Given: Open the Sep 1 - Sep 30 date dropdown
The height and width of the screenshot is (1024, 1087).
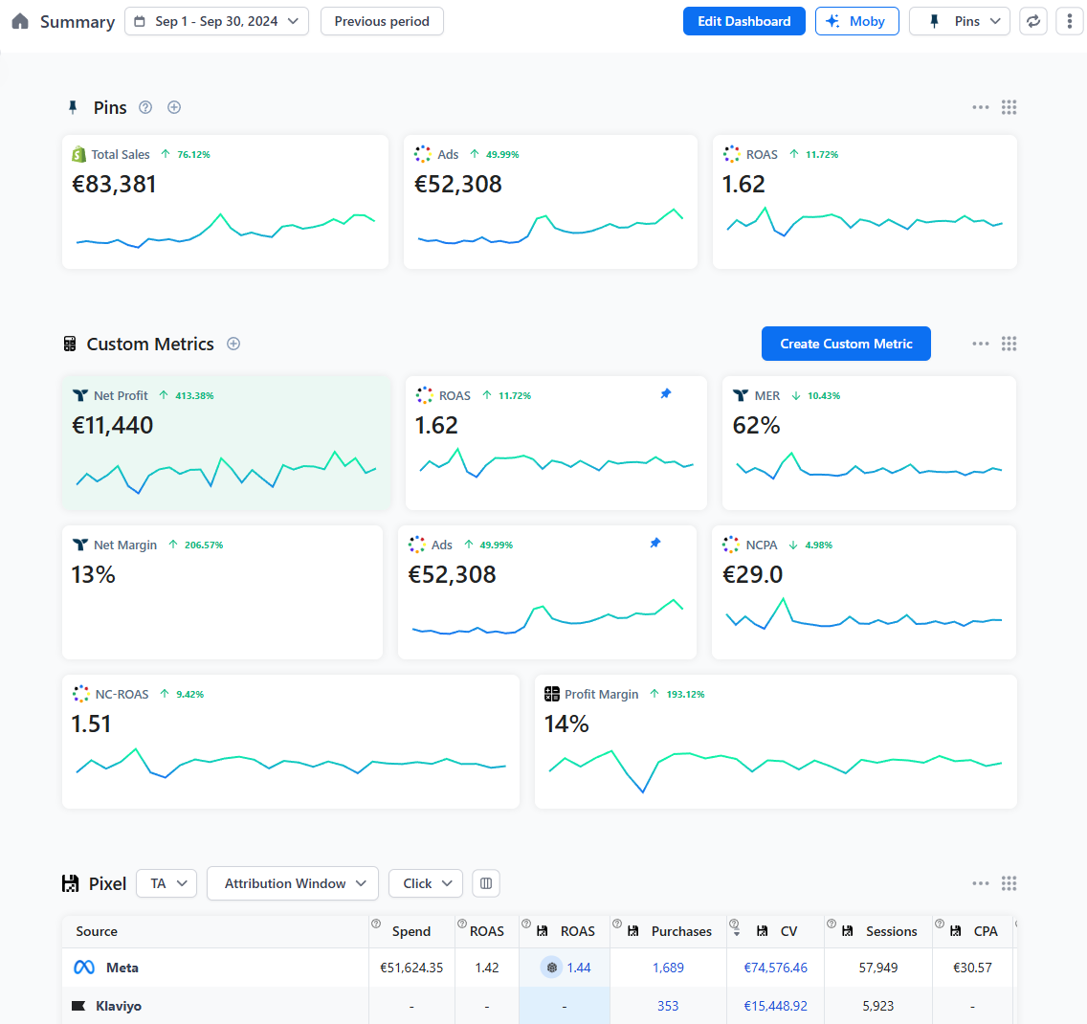Looking at the screenshot, I should [216, 21].
